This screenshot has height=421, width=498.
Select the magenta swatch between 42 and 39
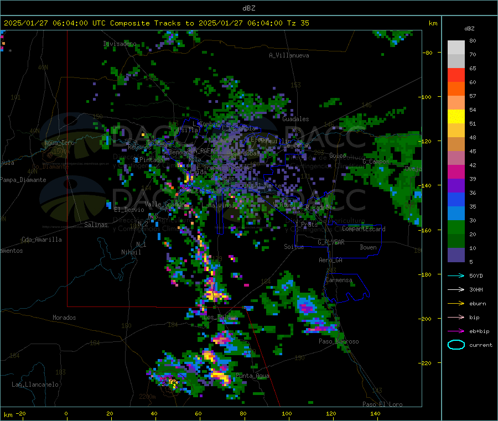[456, 171]
